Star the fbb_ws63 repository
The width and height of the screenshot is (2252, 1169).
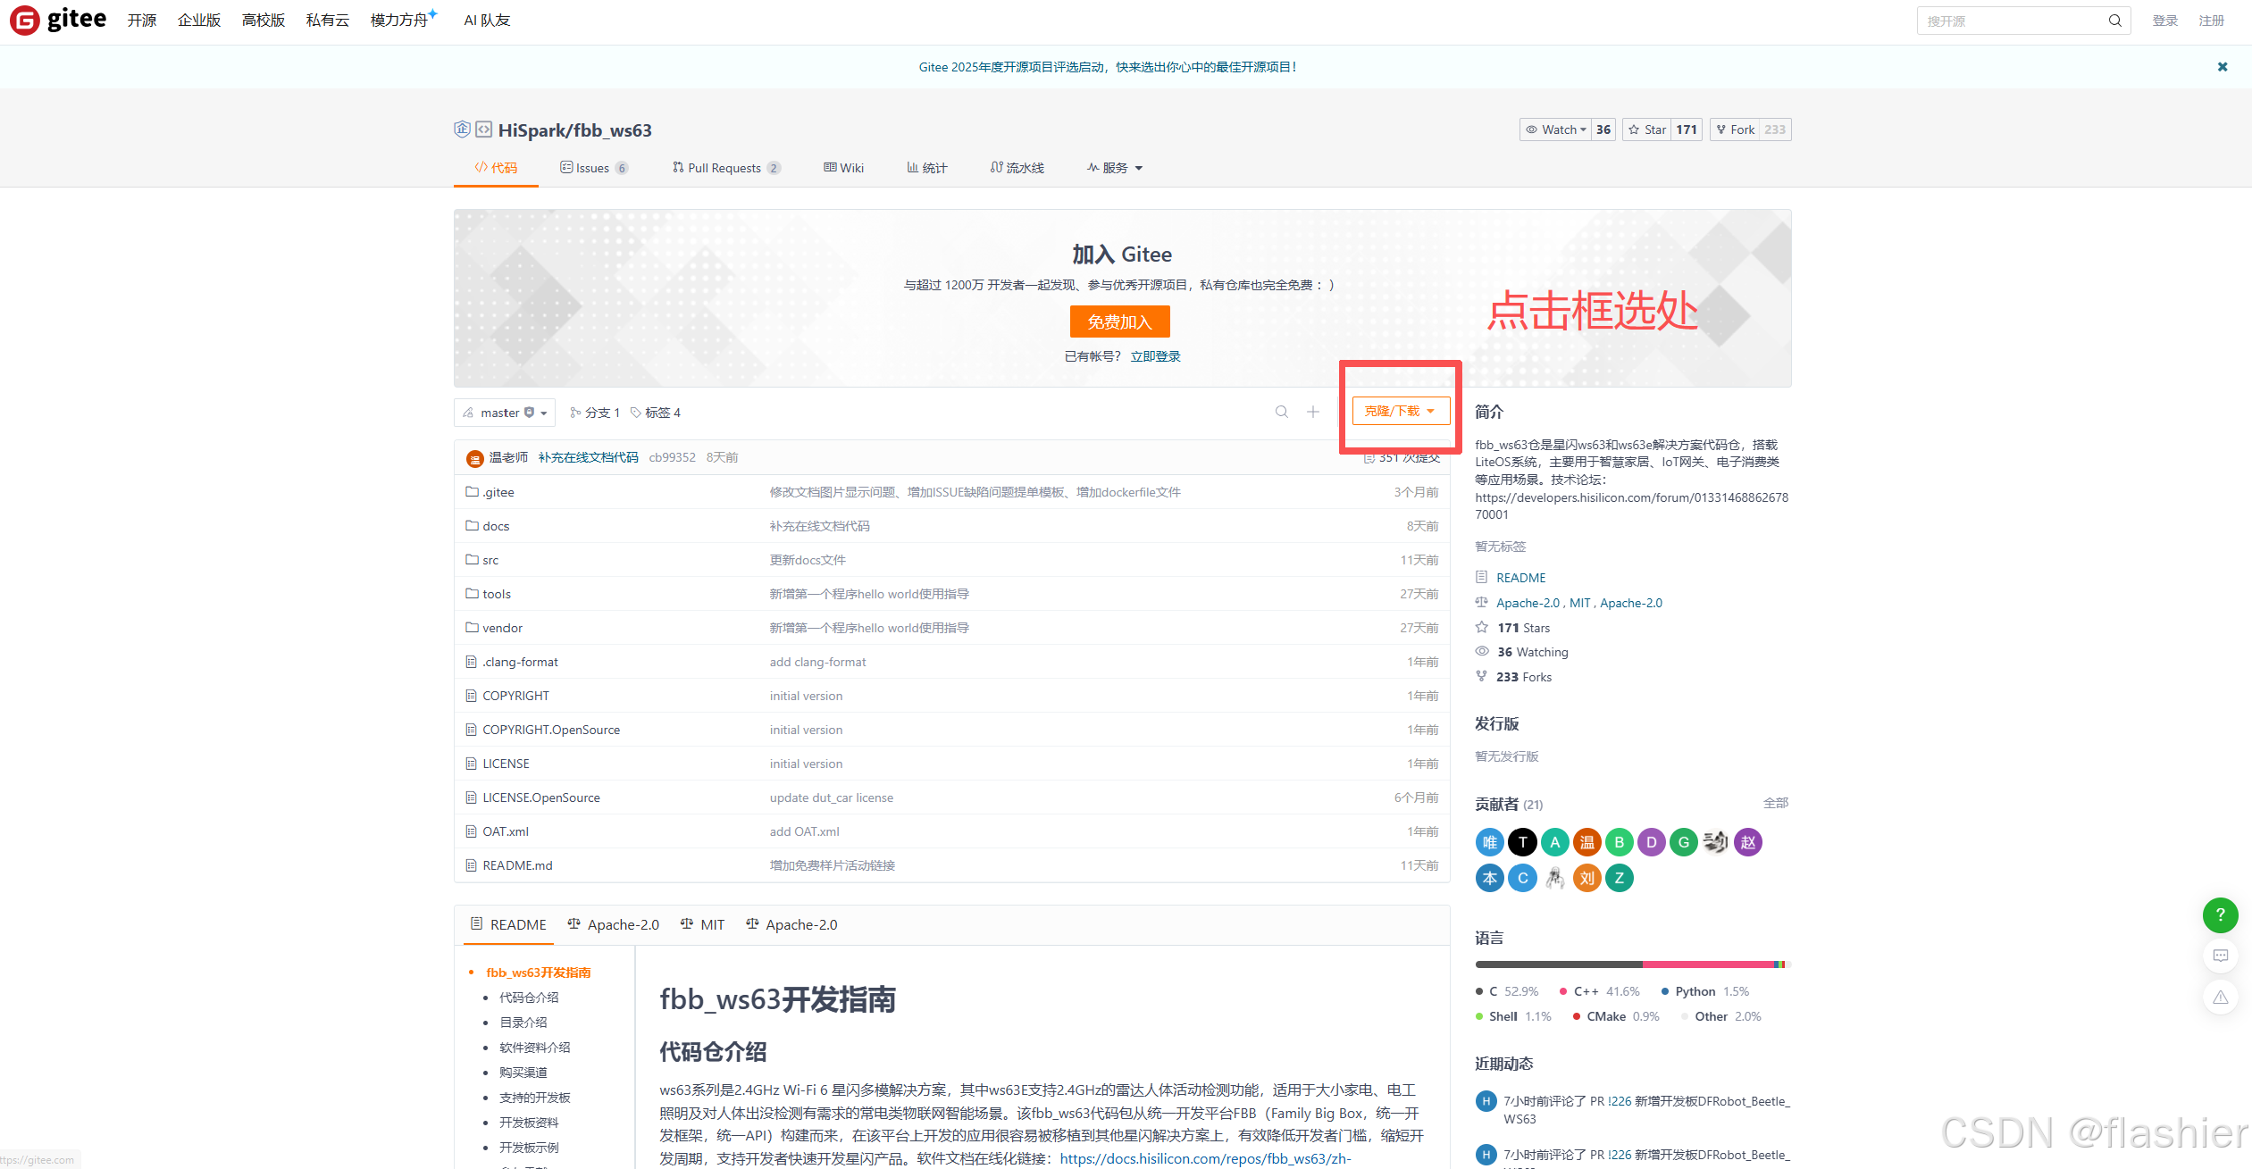pyautogui.click(x=1647, y=129)
